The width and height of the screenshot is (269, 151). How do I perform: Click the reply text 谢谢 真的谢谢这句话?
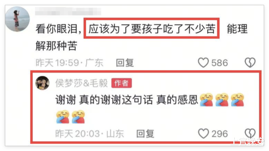pos(104,100)
